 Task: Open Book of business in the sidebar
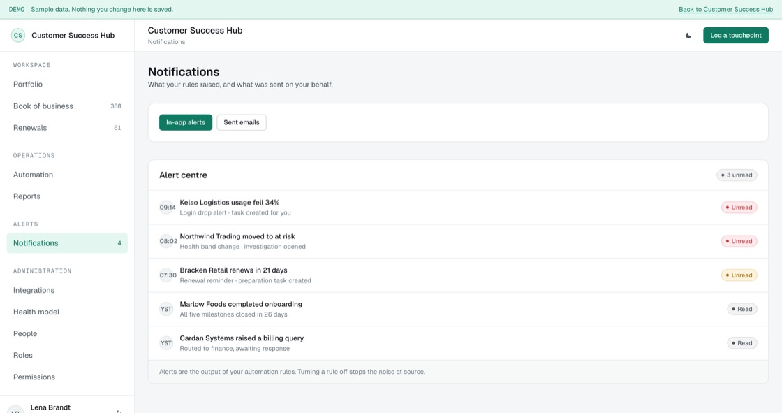tap(67, 106)
